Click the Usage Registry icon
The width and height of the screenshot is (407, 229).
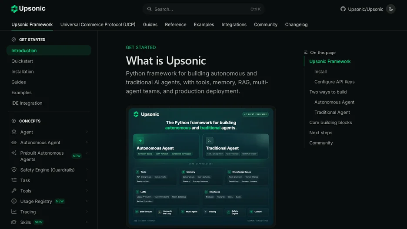14,201
